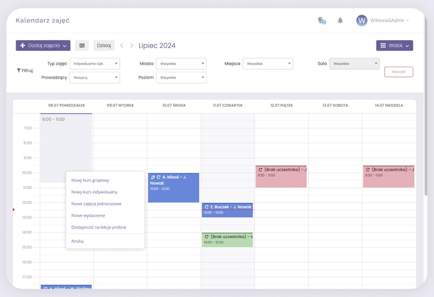Expand the Poziom dropdown

tap(181, 77)
